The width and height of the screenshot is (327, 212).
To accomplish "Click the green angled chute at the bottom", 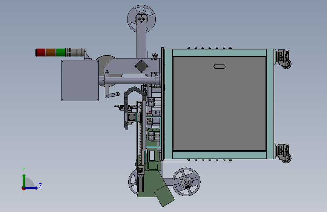I will pos(164,196).
